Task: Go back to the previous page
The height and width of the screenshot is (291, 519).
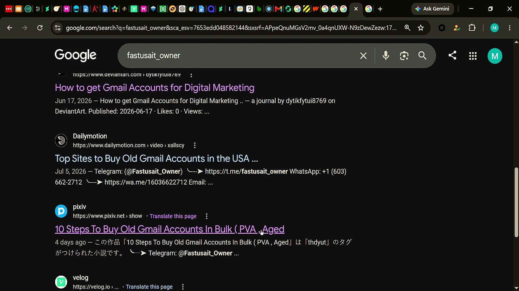Action: click(x=10, y=28)
